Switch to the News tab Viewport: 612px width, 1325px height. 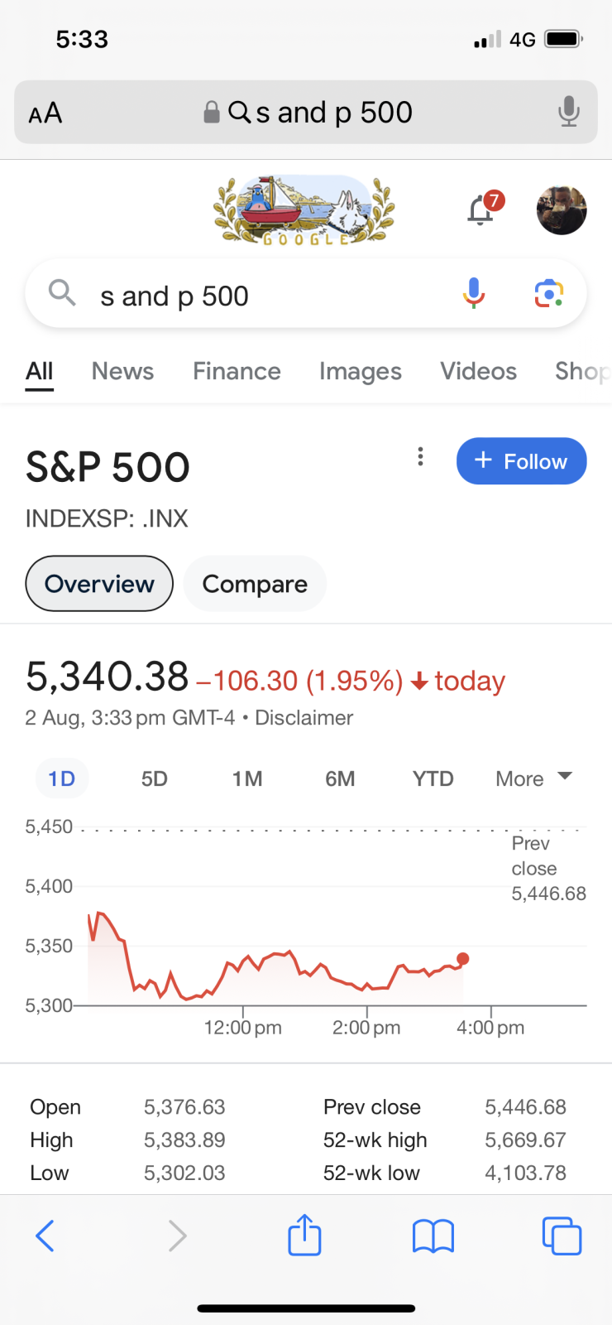pyautogui.click(x=122, y=371)
